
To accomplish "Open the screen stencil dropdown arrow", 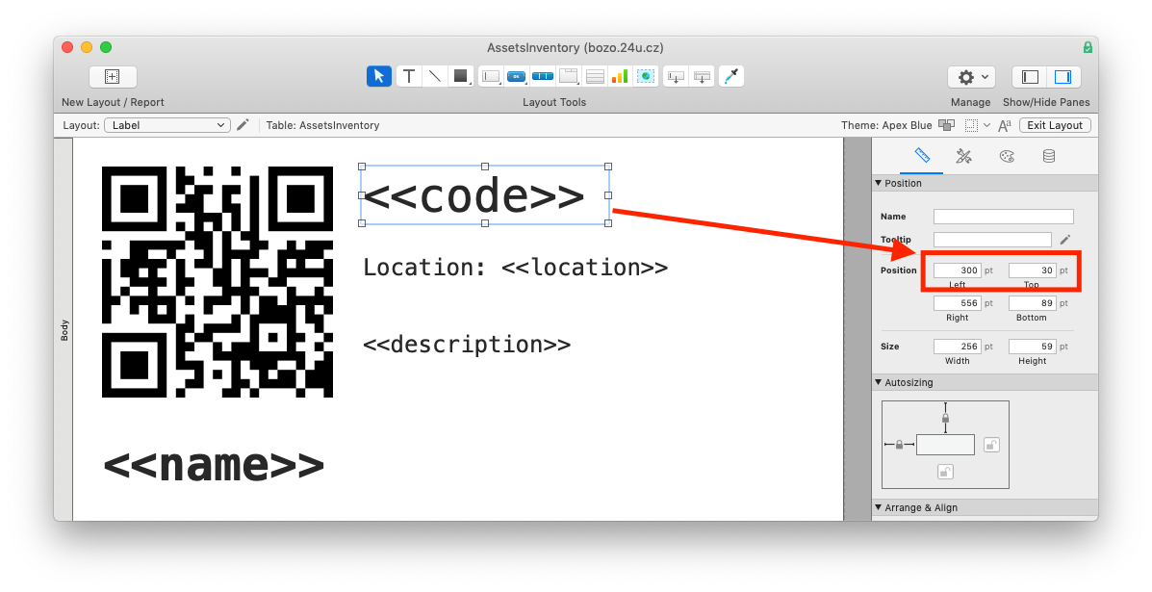I will pyautogui.click(x=986, y=125).
